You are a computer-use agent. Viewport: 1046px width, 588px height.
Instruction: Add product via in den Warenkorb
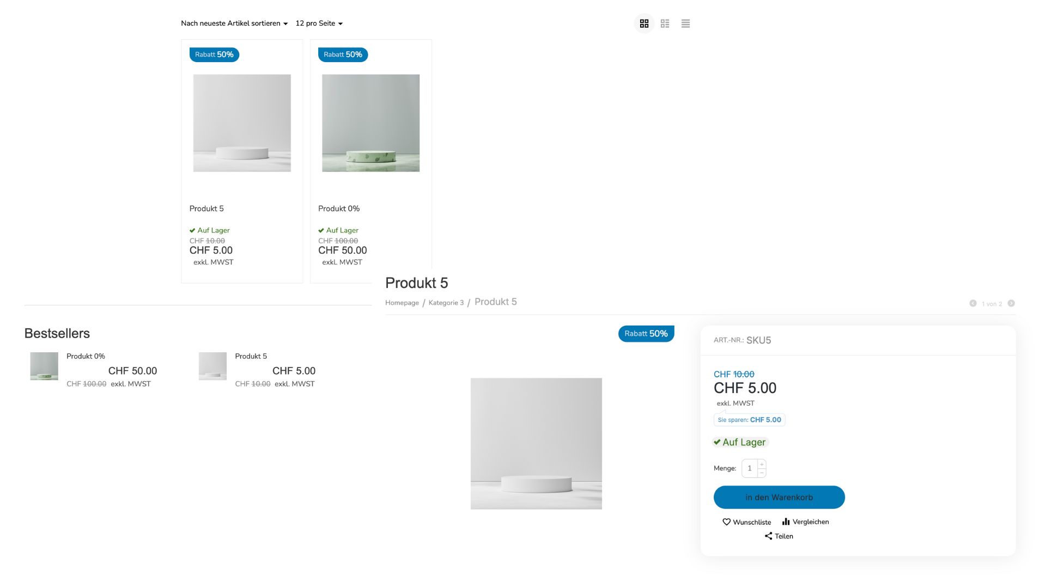779,497
